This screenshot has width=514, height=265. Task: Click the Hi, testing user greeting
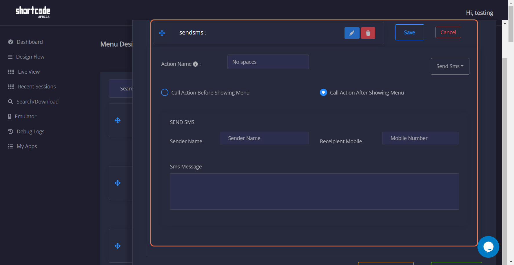click(480, 13)
